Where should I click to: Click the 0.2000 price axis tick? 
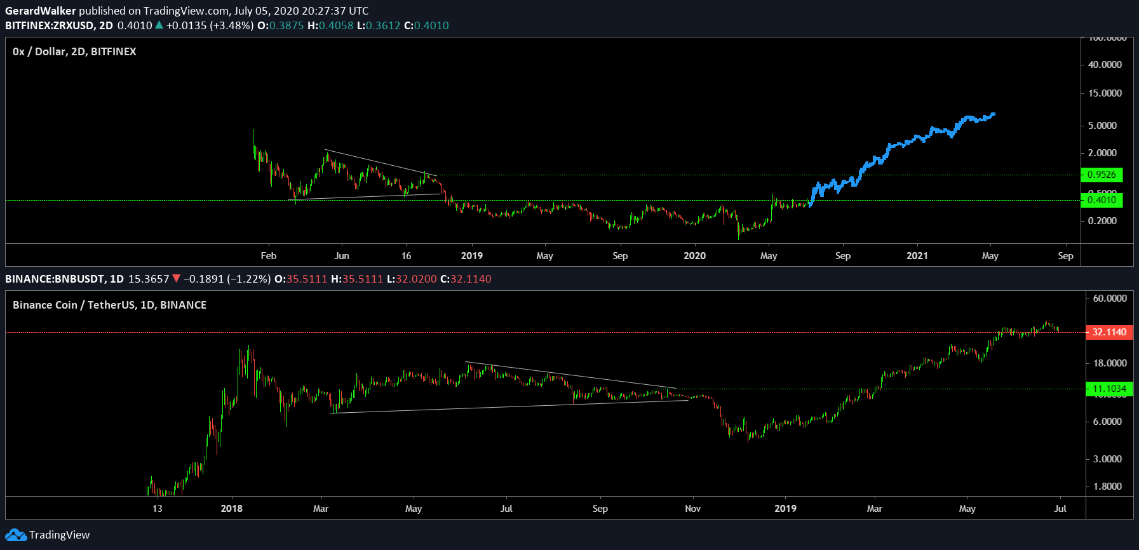[1102, 221]
